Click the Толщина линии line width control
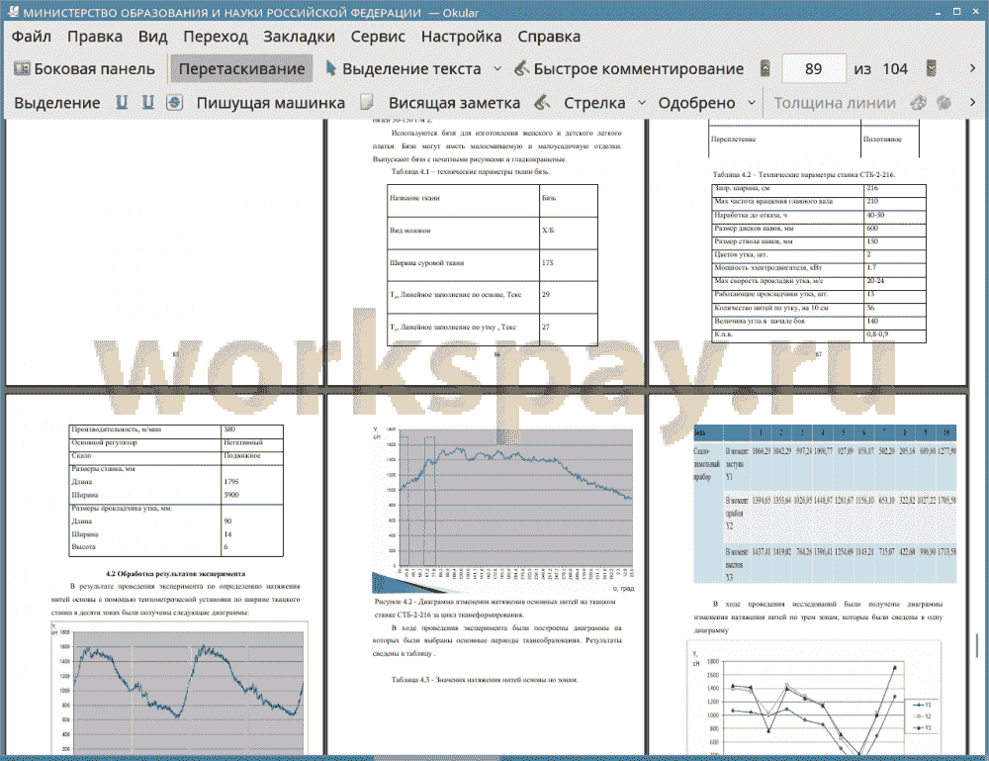Viewport: 989px width, 761px height. click(x=835, y=103)
